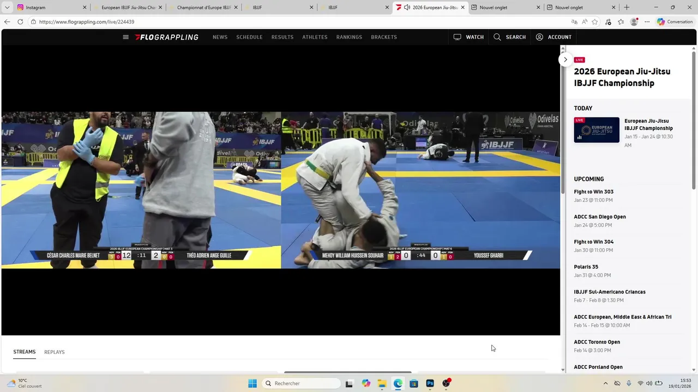Open the media control toolbar icon

(608, 22)
